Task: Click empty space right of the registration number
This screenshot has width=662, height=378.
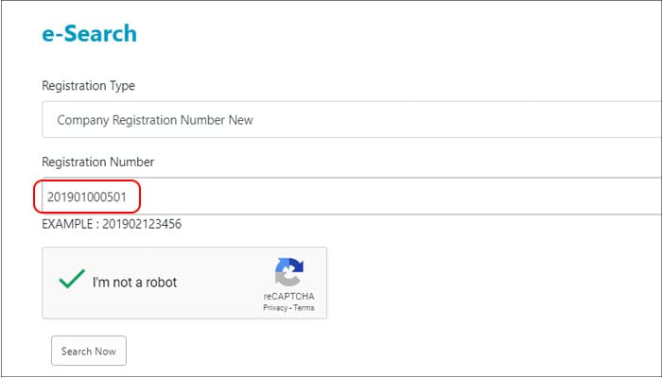Action: tap(397, 197)
